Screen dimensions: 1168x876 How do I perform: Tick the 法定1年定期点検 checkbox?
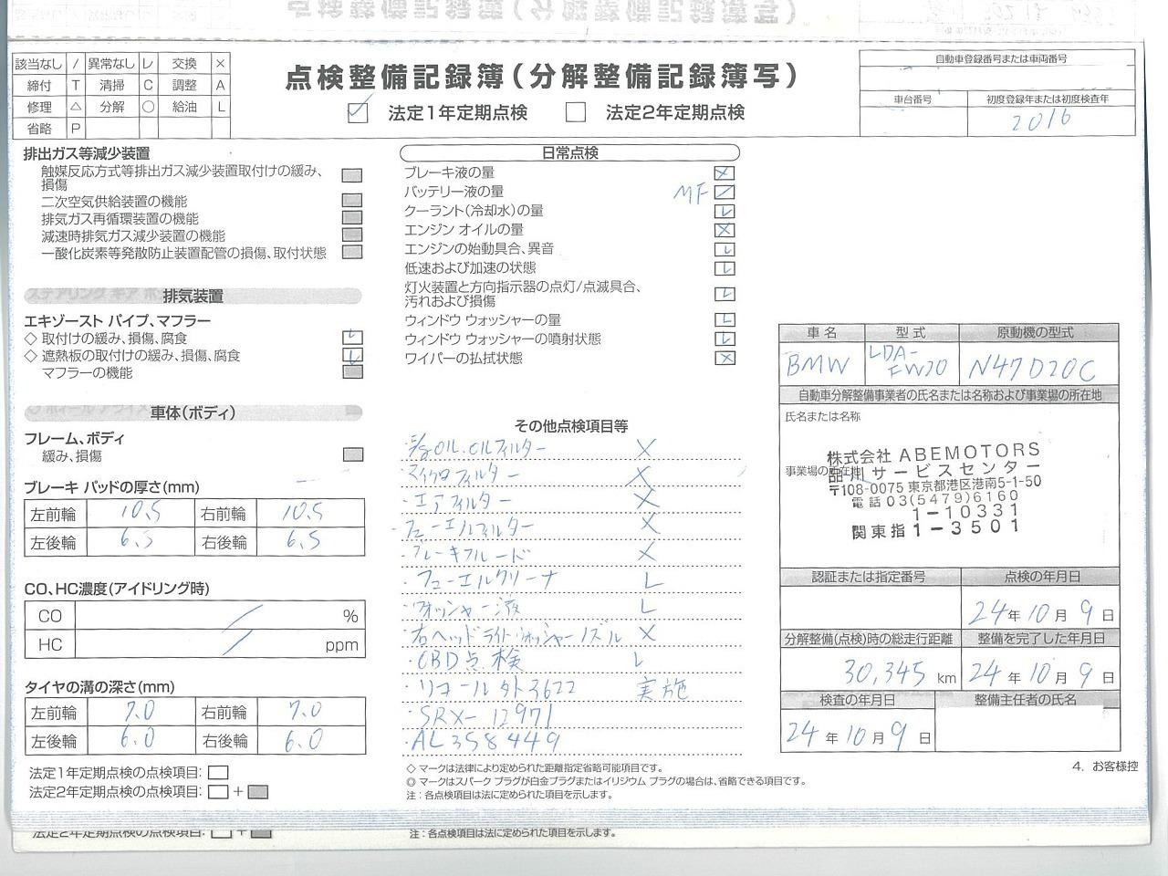click(x=358, y=112)
